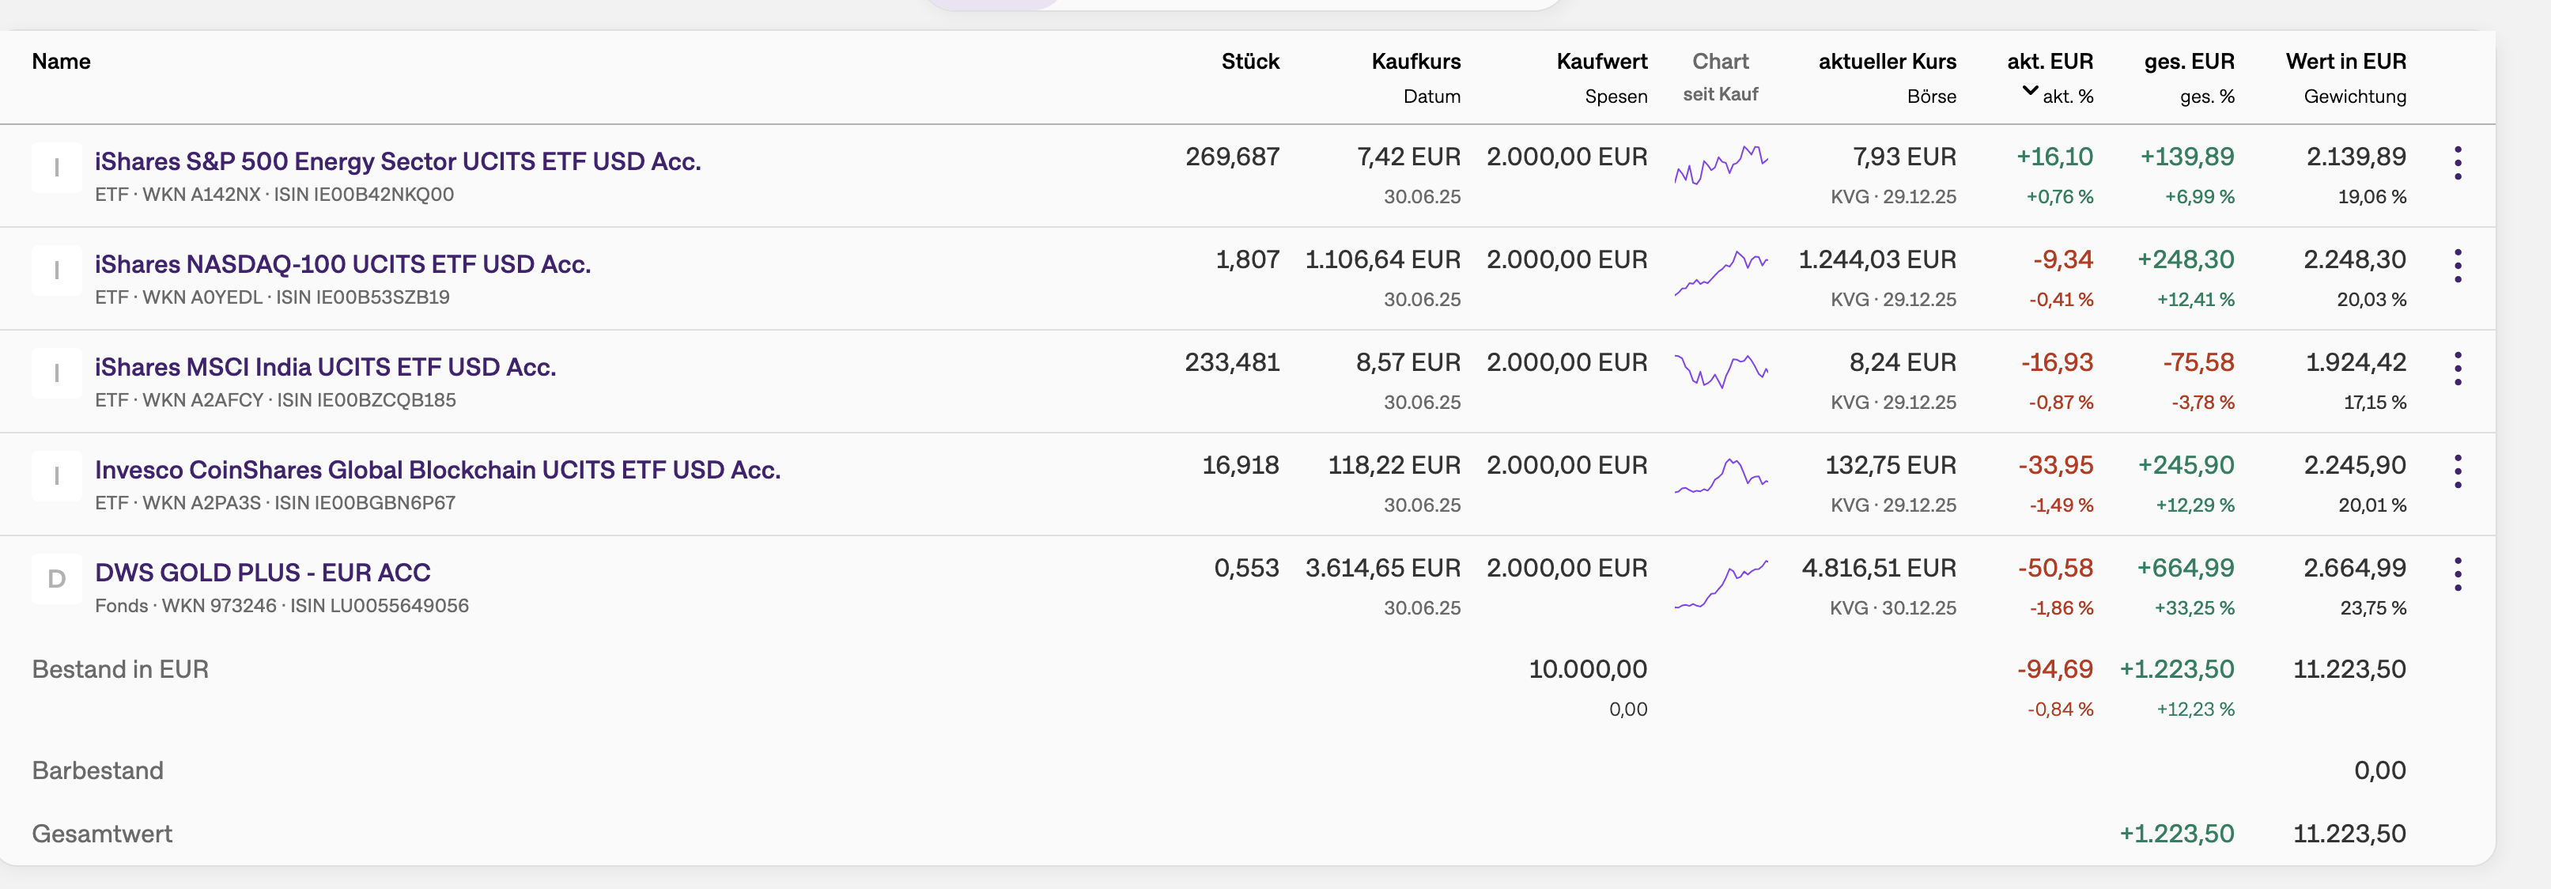2551x889 pixels.
Task: Sort by ges. EUR column header
Action: pos(2189,62)
